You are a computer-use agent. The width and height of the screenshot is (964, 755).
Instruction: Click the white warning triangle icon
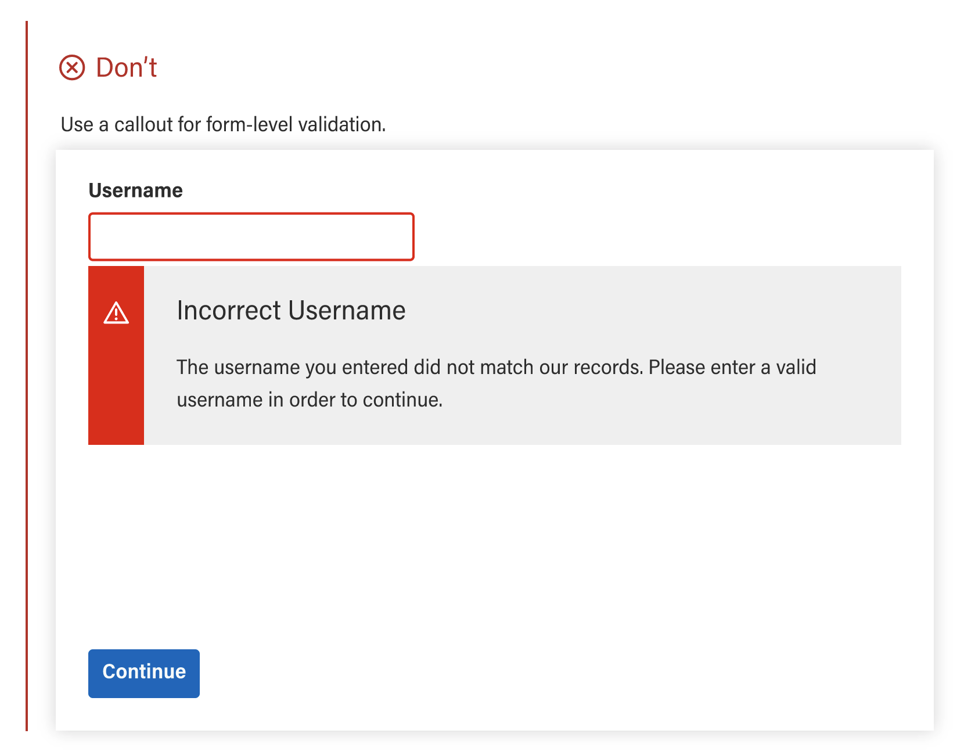pos(116,313)
